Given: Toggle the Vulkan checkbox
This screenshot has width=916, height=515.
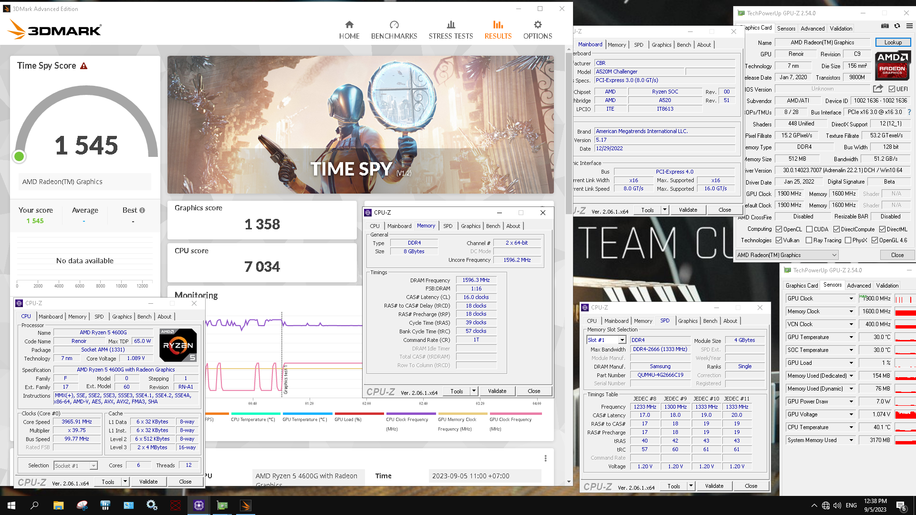Looking at the screenshot, I should 779,240.
